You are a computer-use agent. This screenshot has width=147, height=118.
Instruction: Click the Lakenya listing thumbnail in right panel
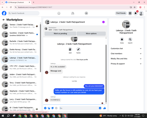126,24
